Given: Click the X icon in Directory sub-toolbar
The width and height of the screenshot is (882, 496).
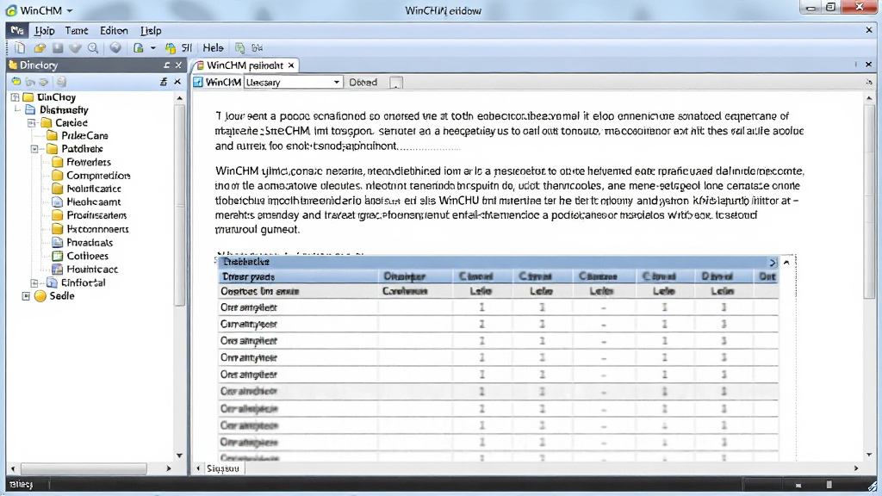Looking at the screenshot, I should coord(177,82).
